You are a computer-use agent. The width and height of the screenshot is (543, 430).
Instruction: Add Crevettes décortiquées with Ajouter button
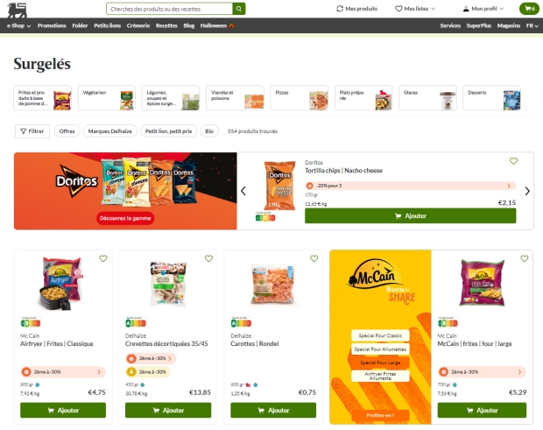(168, 410)
